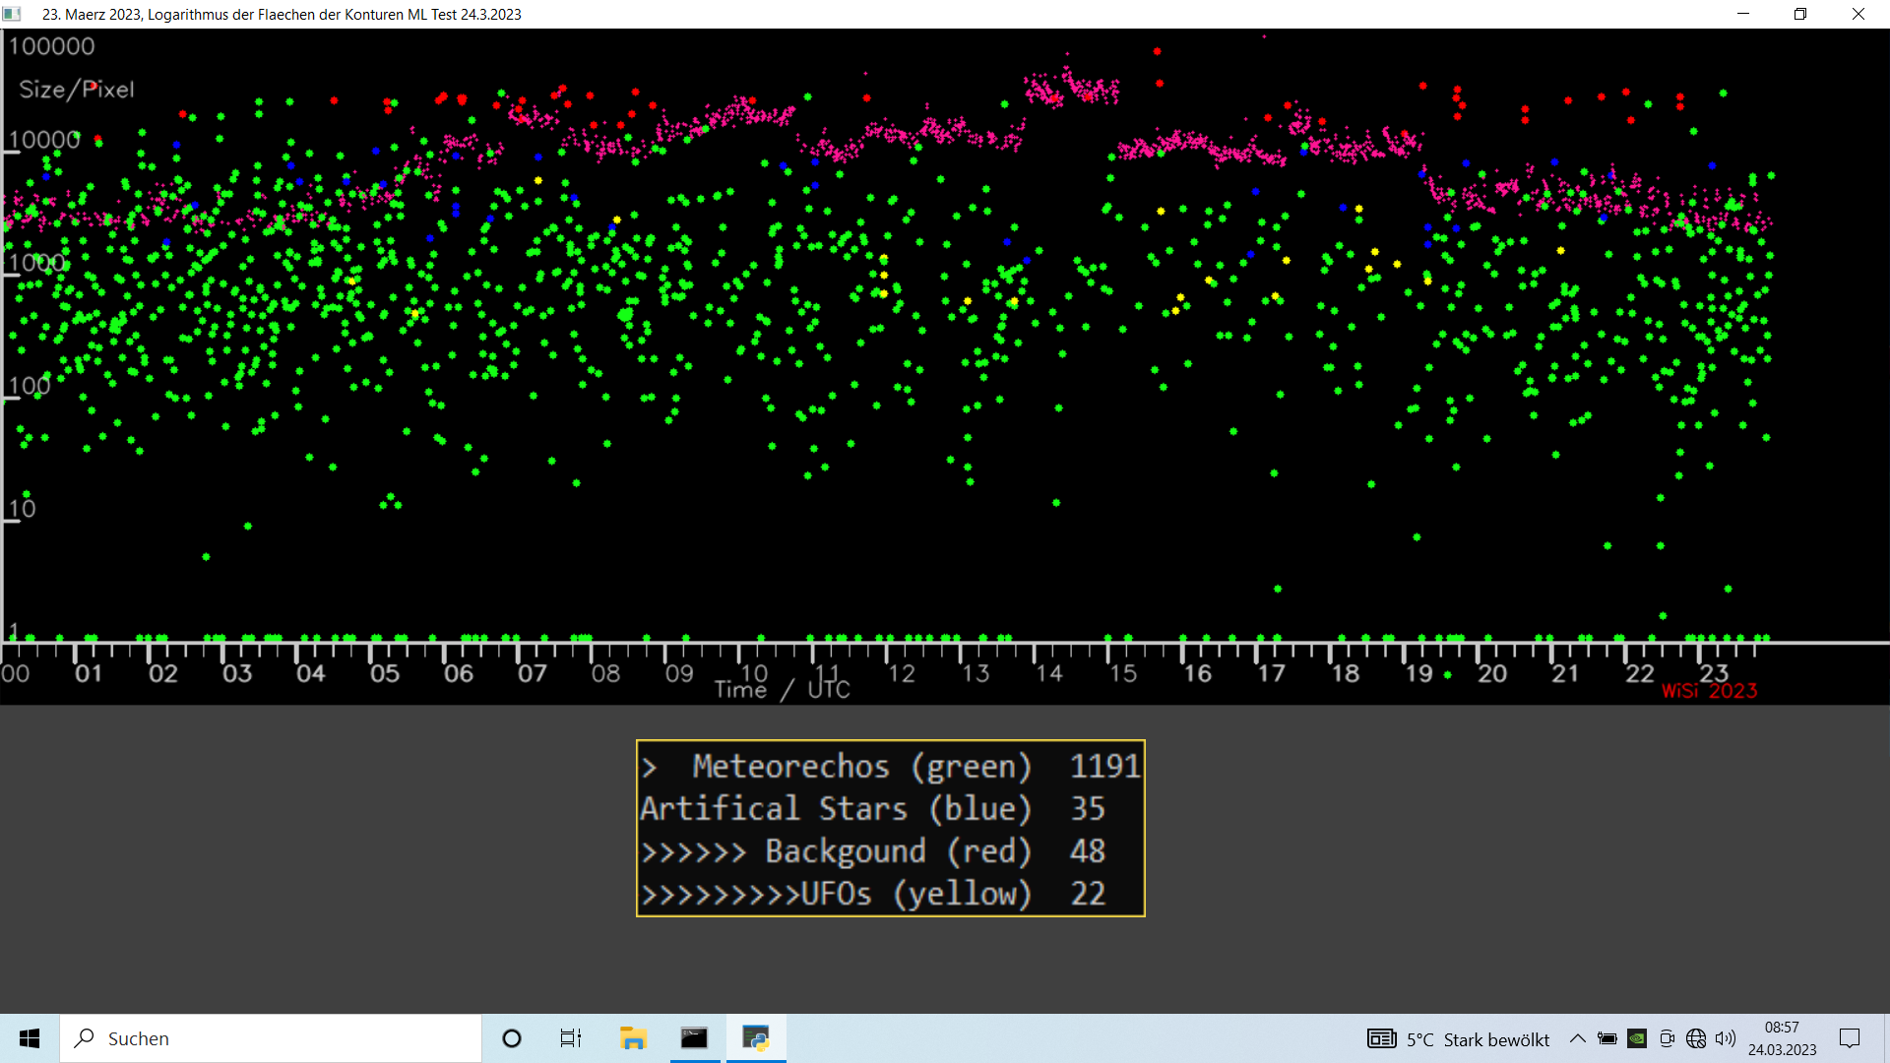Click the Artifical Stars count value 35
The image size is (1890, 1063).
click(1088, 808)
